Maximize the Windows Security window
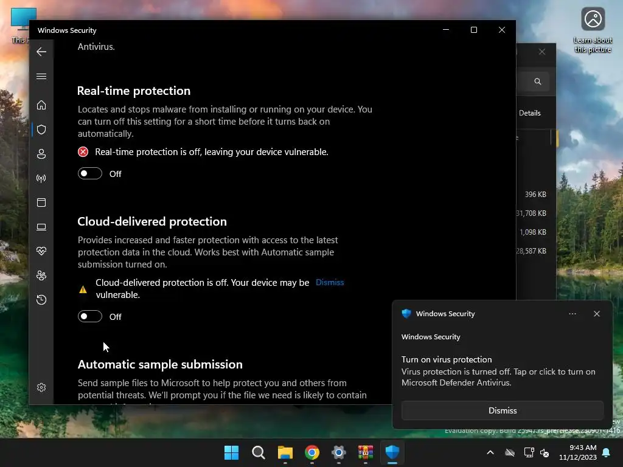 (473, 30)
